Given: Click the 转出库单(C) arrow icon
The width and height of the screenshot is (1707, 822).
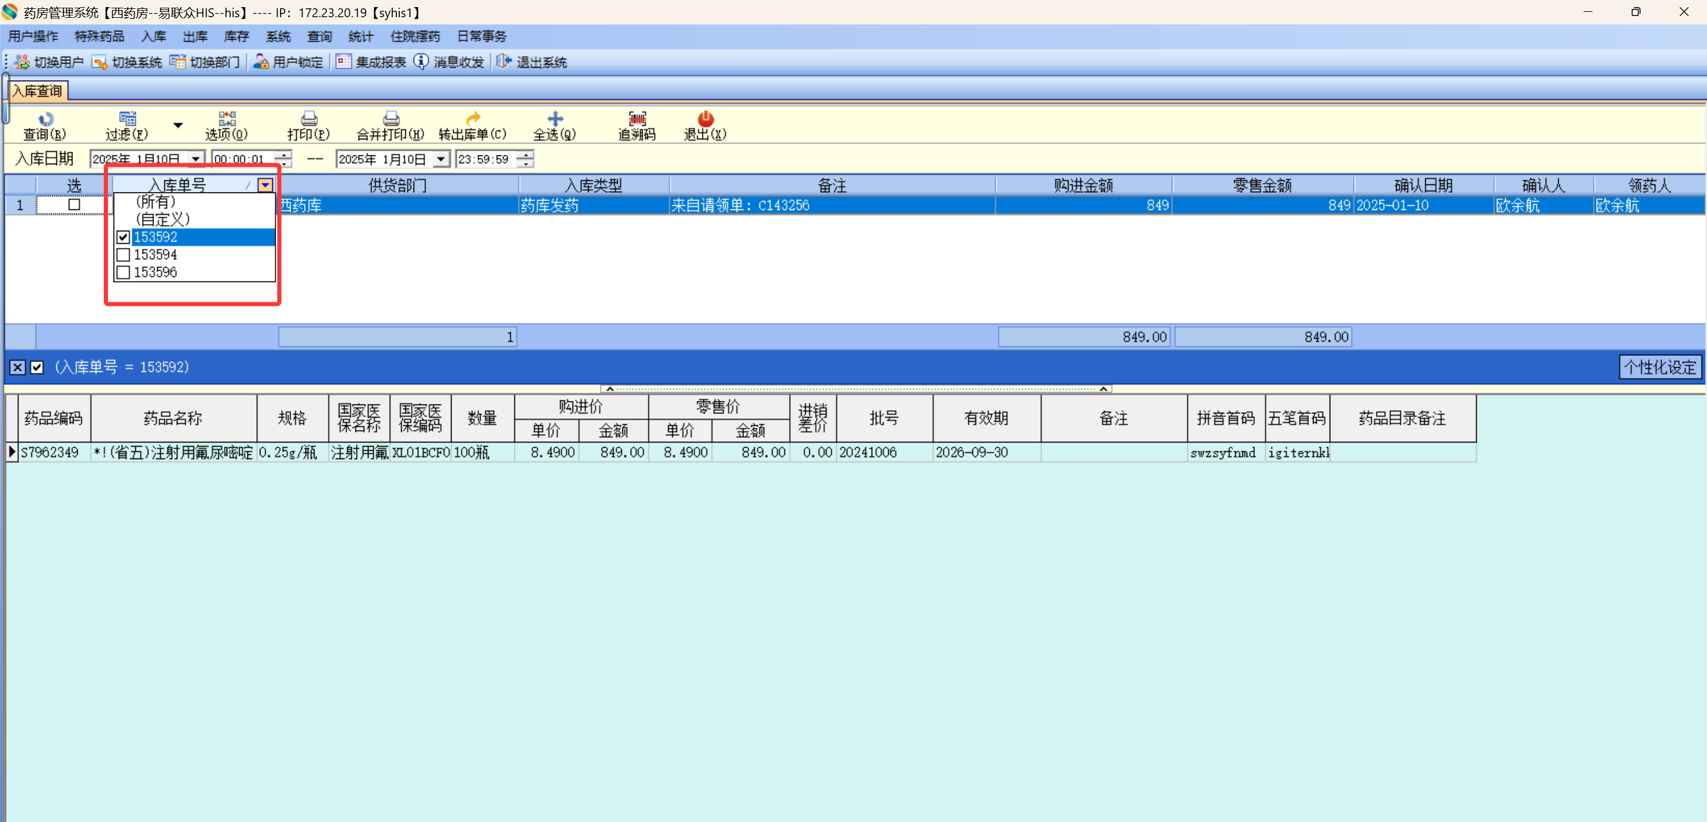Looking at the screenshot, I should click(473, 119).
